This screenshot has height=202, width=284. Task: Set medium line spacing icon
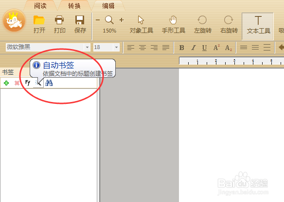255,48
